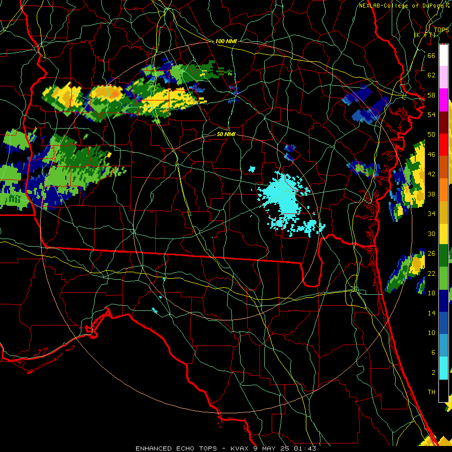Click the 'TH' threshold label

point(431,392)
